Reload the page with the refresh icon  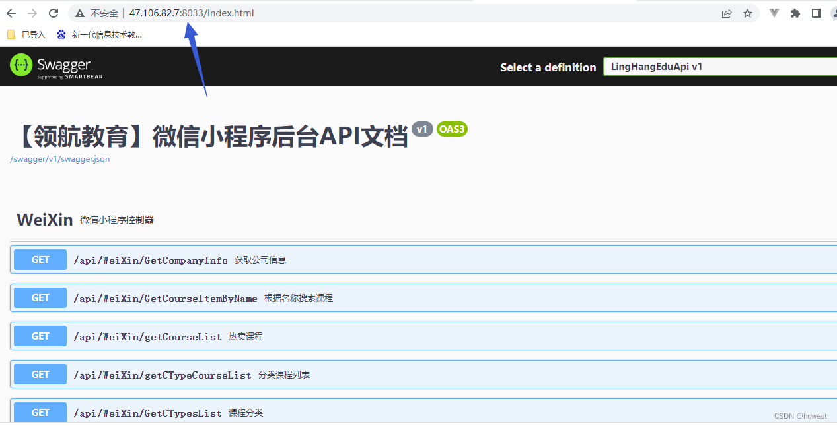coord(54,13)
